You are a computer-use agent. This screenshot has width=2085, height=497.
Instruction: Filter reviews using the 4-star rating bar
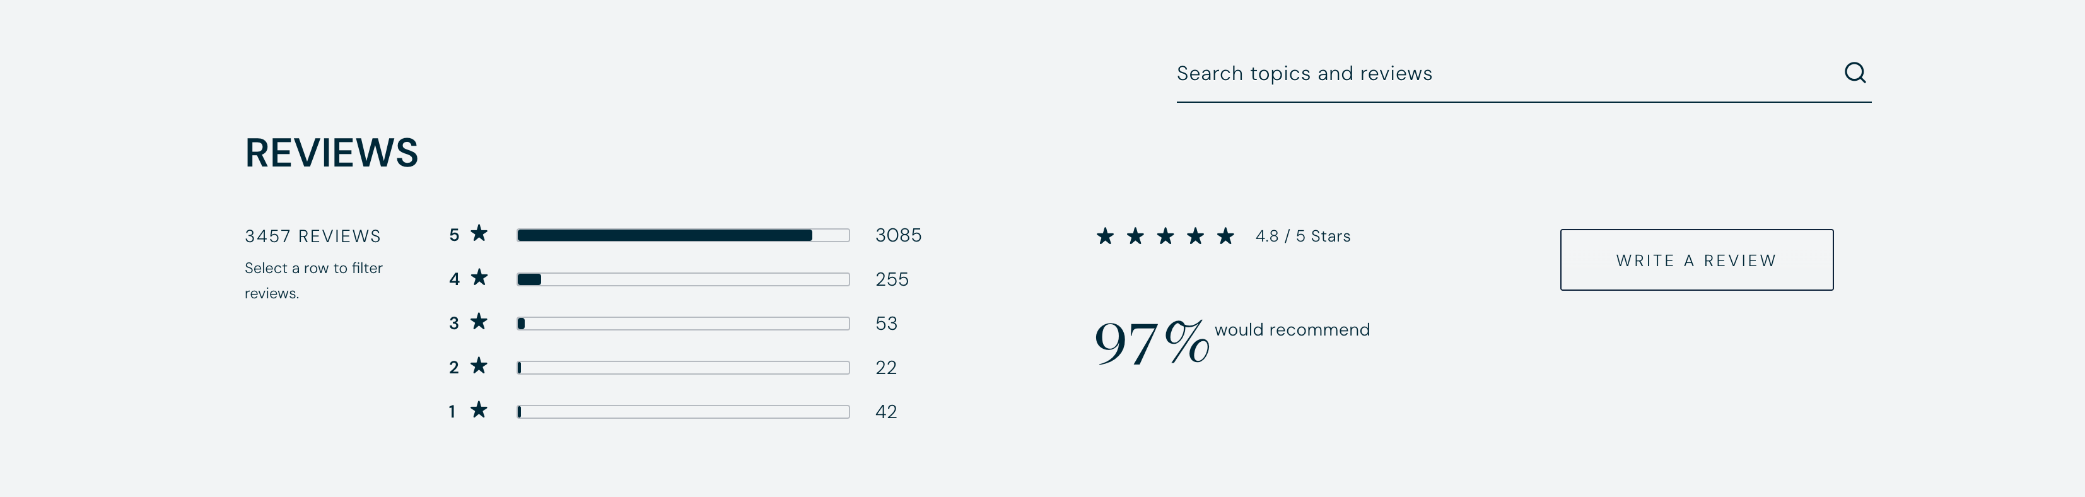[683, 279]
